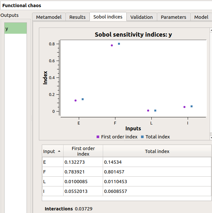Image resolution: width=212 pixels, height=213 pixels.
Task: Click the scroll down arrow at right edge
Action: pos(211,137)
